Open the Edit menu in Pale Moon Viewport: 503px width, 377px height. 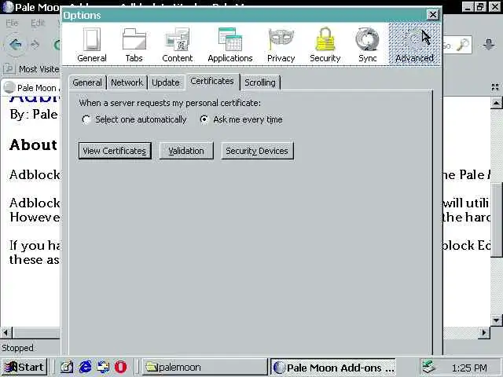coord(38,23)
